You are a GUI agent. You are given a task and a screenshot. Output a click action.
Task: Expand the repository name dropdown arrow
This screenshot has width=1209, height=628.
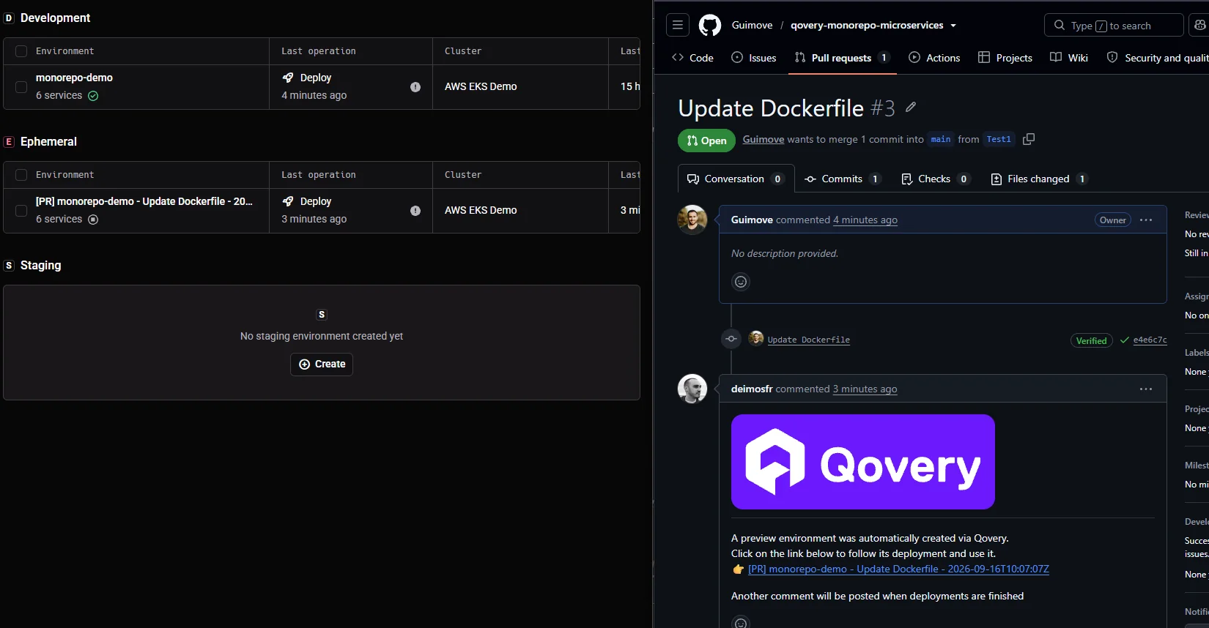953,26
